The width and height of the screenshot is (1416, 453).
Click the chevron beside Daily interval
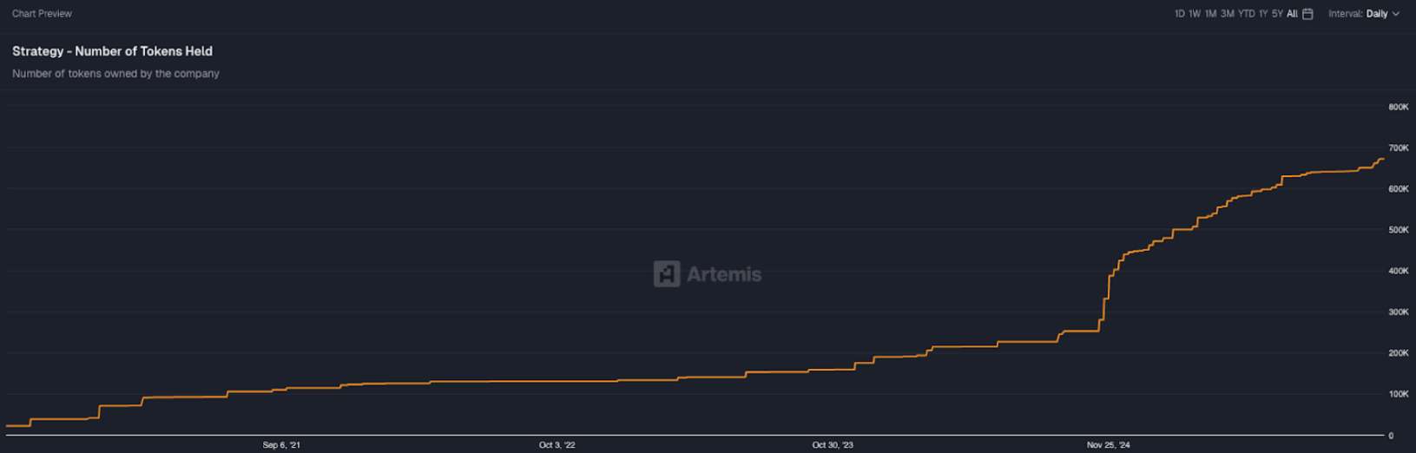pos(1396,14)
